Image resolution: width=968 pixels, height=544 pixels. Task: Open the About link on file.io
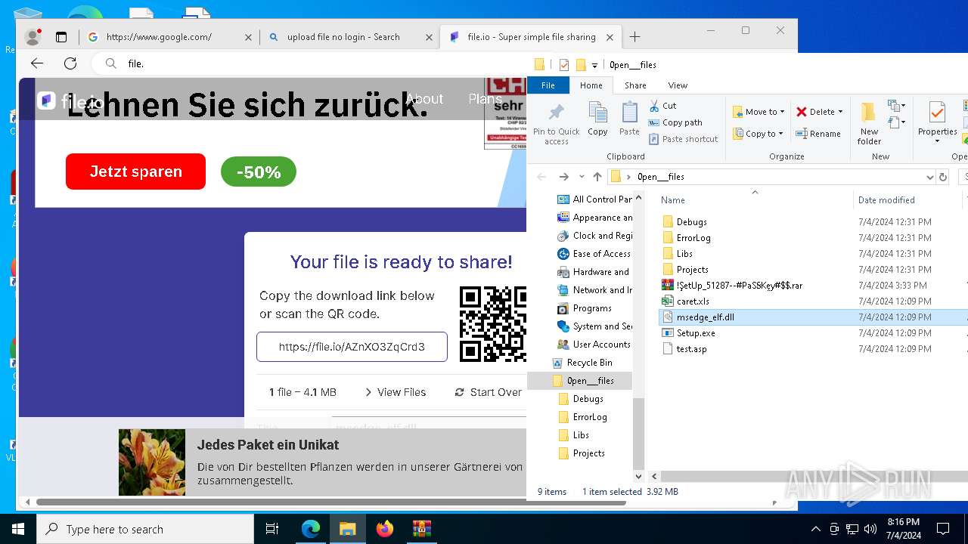(x=424, y=99)
